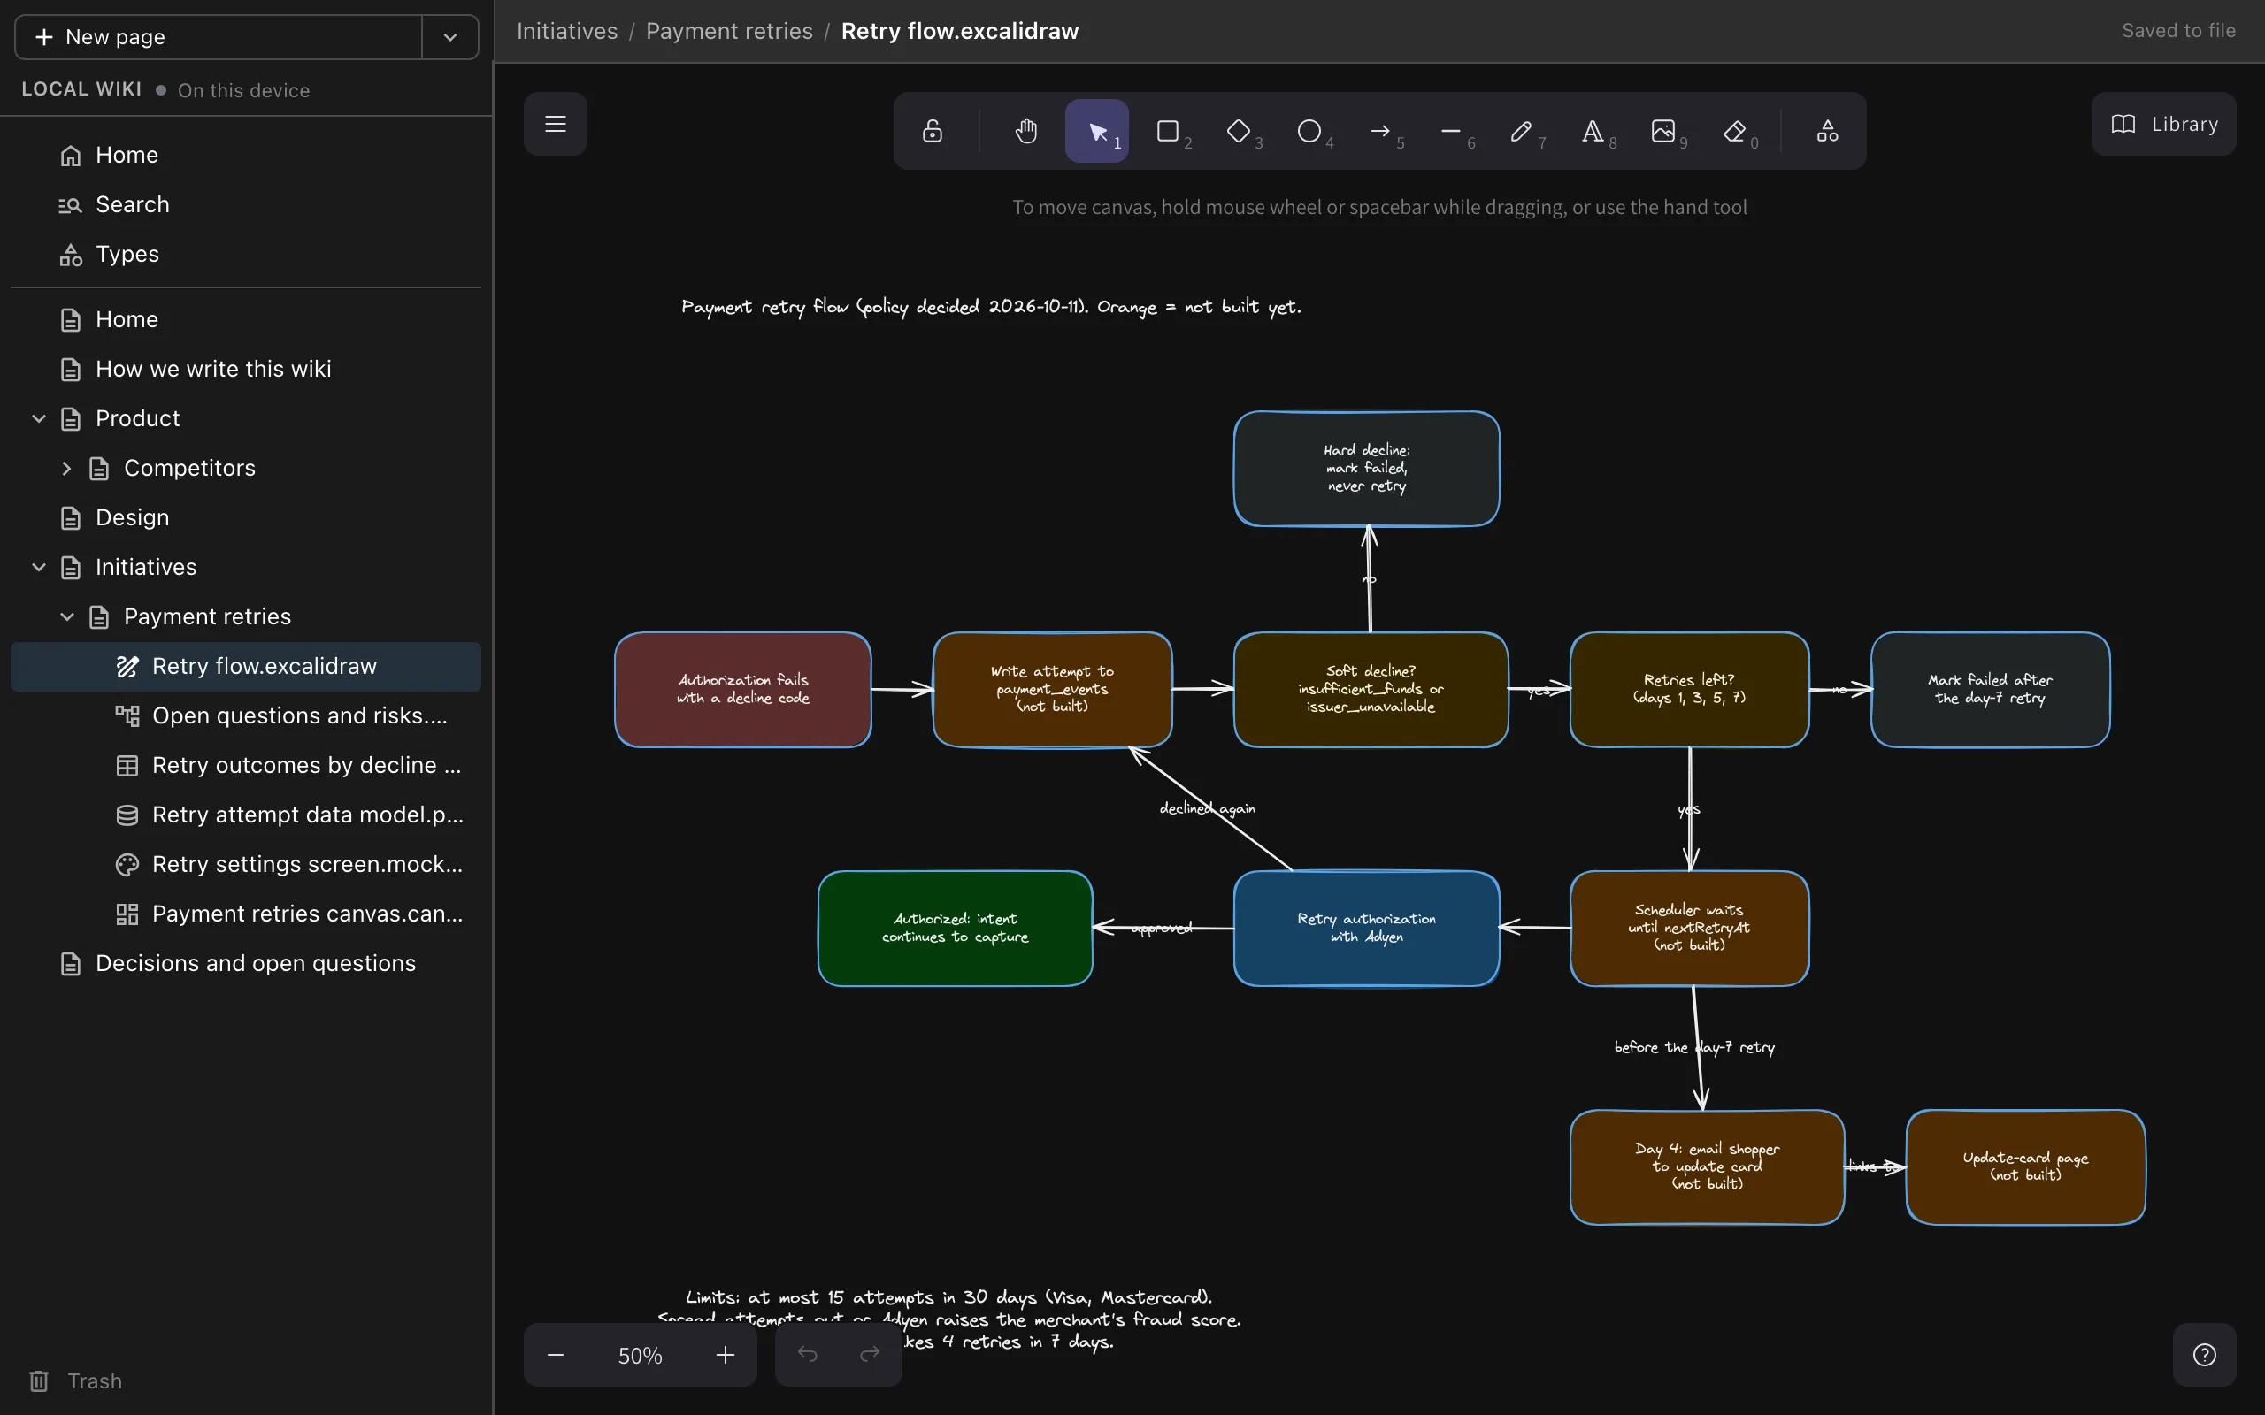Collapse the Initiatives tree node
Viewport: 2265px width, 1415px height.
38,567
